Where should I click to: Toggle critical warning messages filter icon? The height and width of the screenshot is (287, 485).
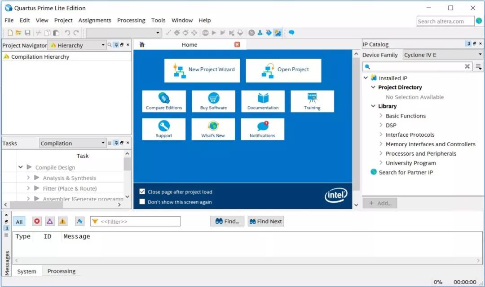(50, 221)
